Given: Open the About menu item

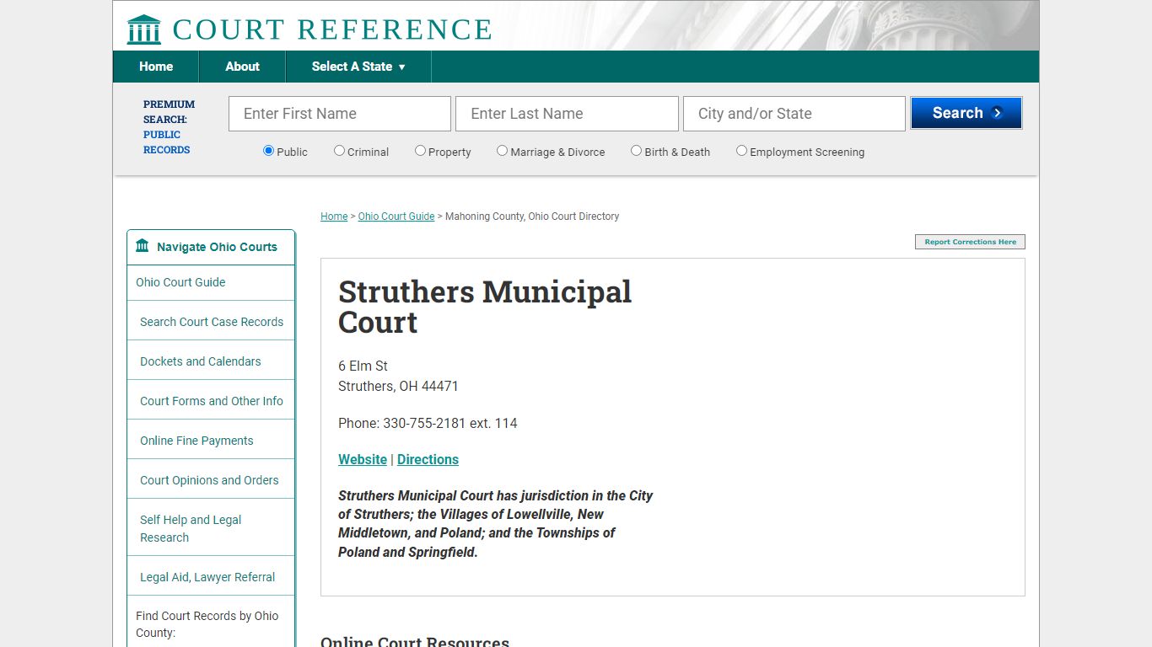Looking at the screenshot, I should [x=242, y=67].
